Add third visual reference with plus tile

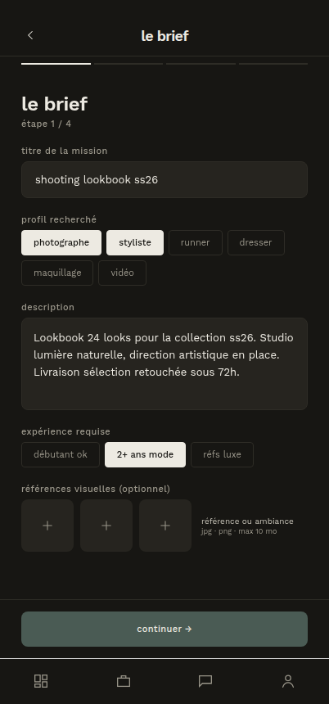coord(165,526)
